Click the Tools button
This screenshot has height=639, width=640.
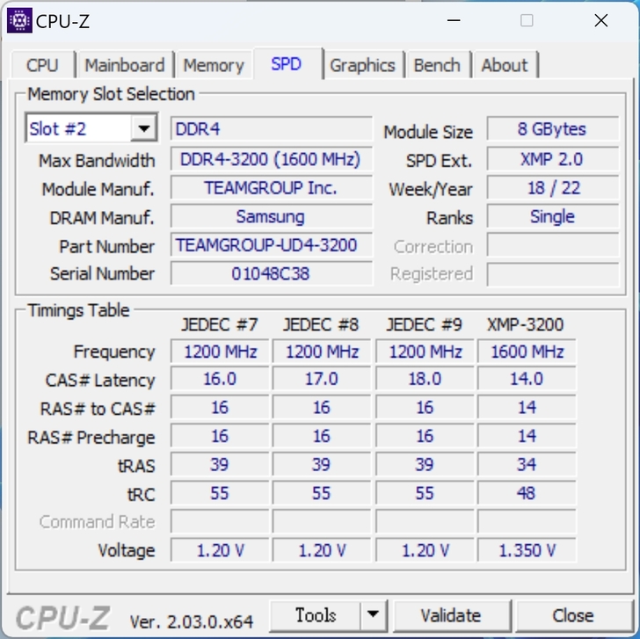(x=315, y=615)
